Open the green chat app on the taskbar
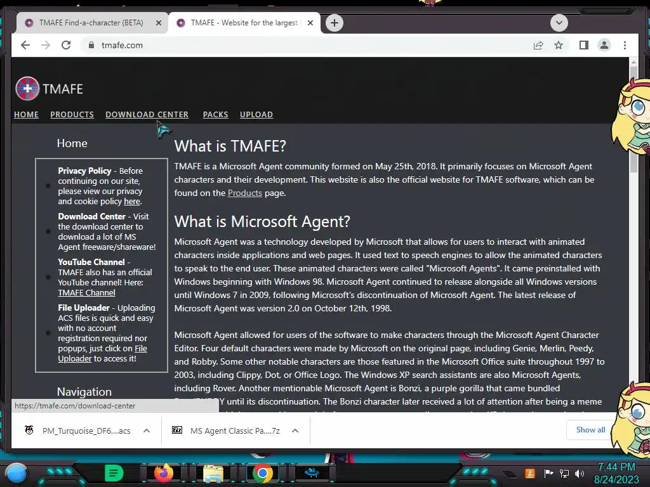 pos(114,473)
